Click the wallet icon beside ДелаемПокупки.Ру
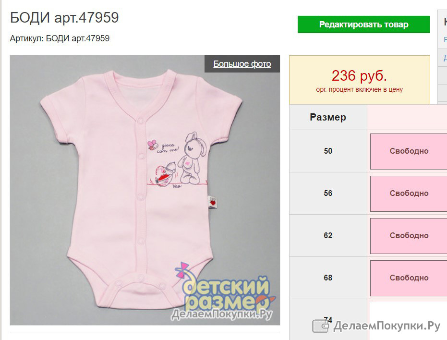This screenshot has height=340, width=447. tap(321, 326)
